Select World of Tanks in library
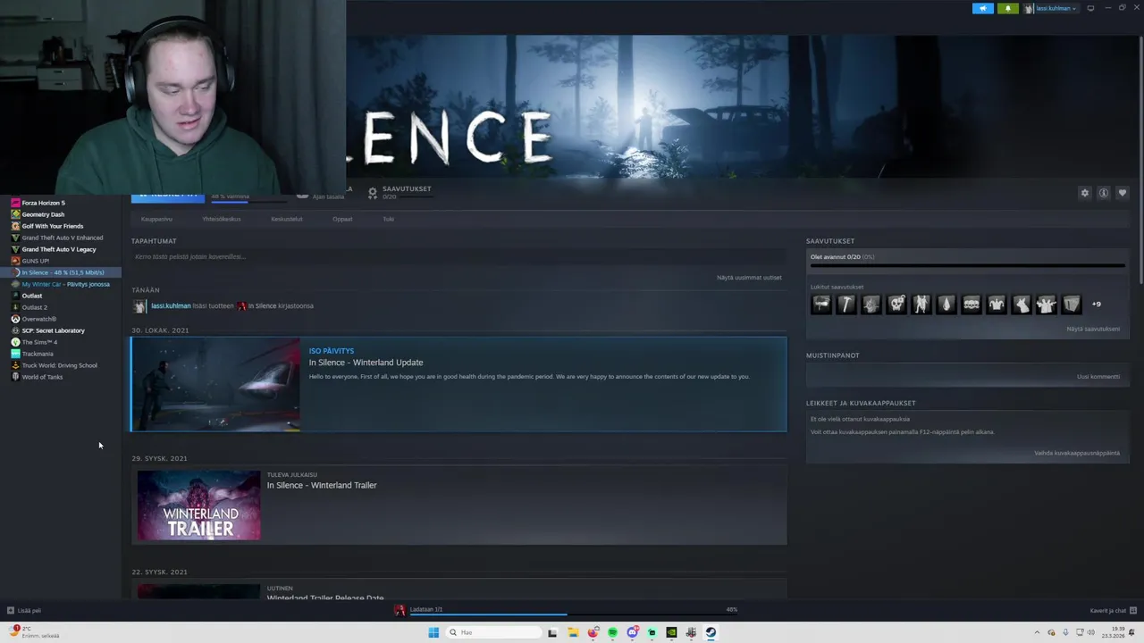This screenshot has width=1144, height=643. coord(42,377)
